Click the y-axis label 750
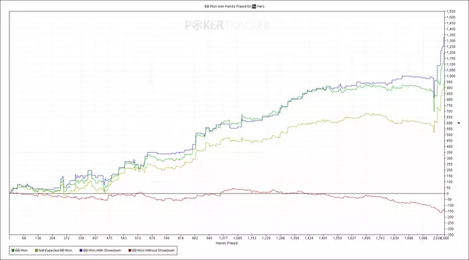This screenshot has height=260, width=469. [x=450, y=105]
